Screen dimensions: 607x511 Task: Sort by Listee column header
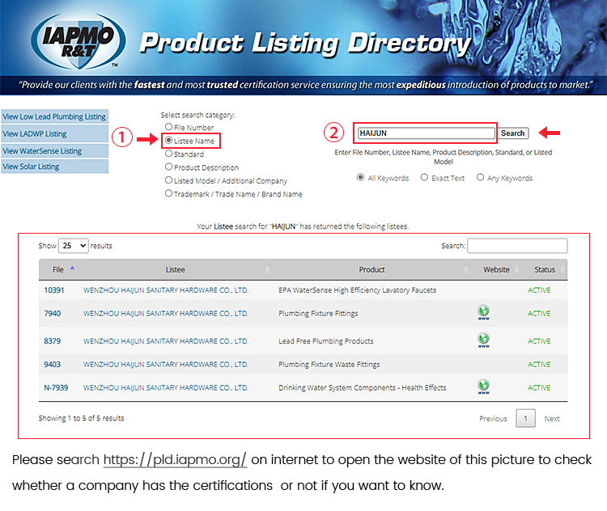point(176,269)
